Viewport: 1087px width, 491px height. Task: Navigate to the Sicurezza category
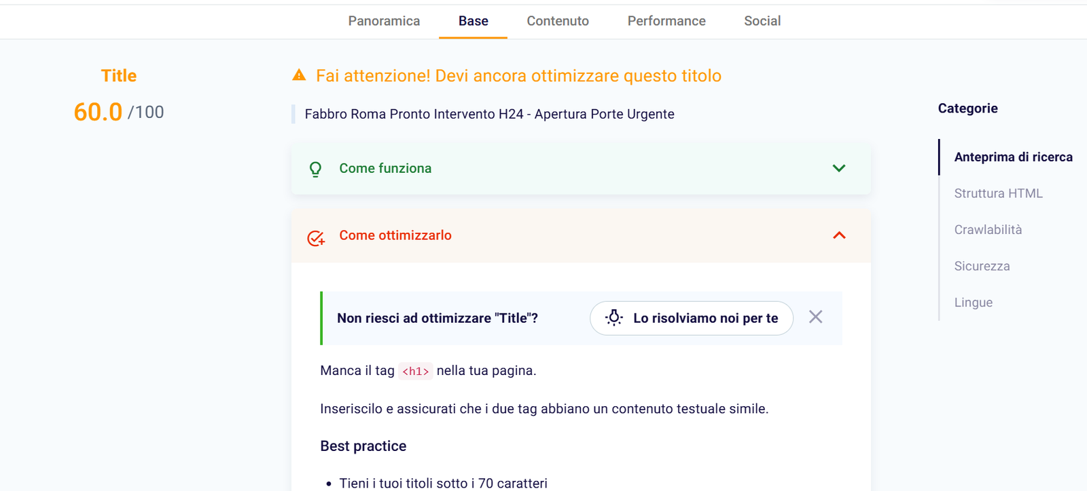[x=982, y=267]
